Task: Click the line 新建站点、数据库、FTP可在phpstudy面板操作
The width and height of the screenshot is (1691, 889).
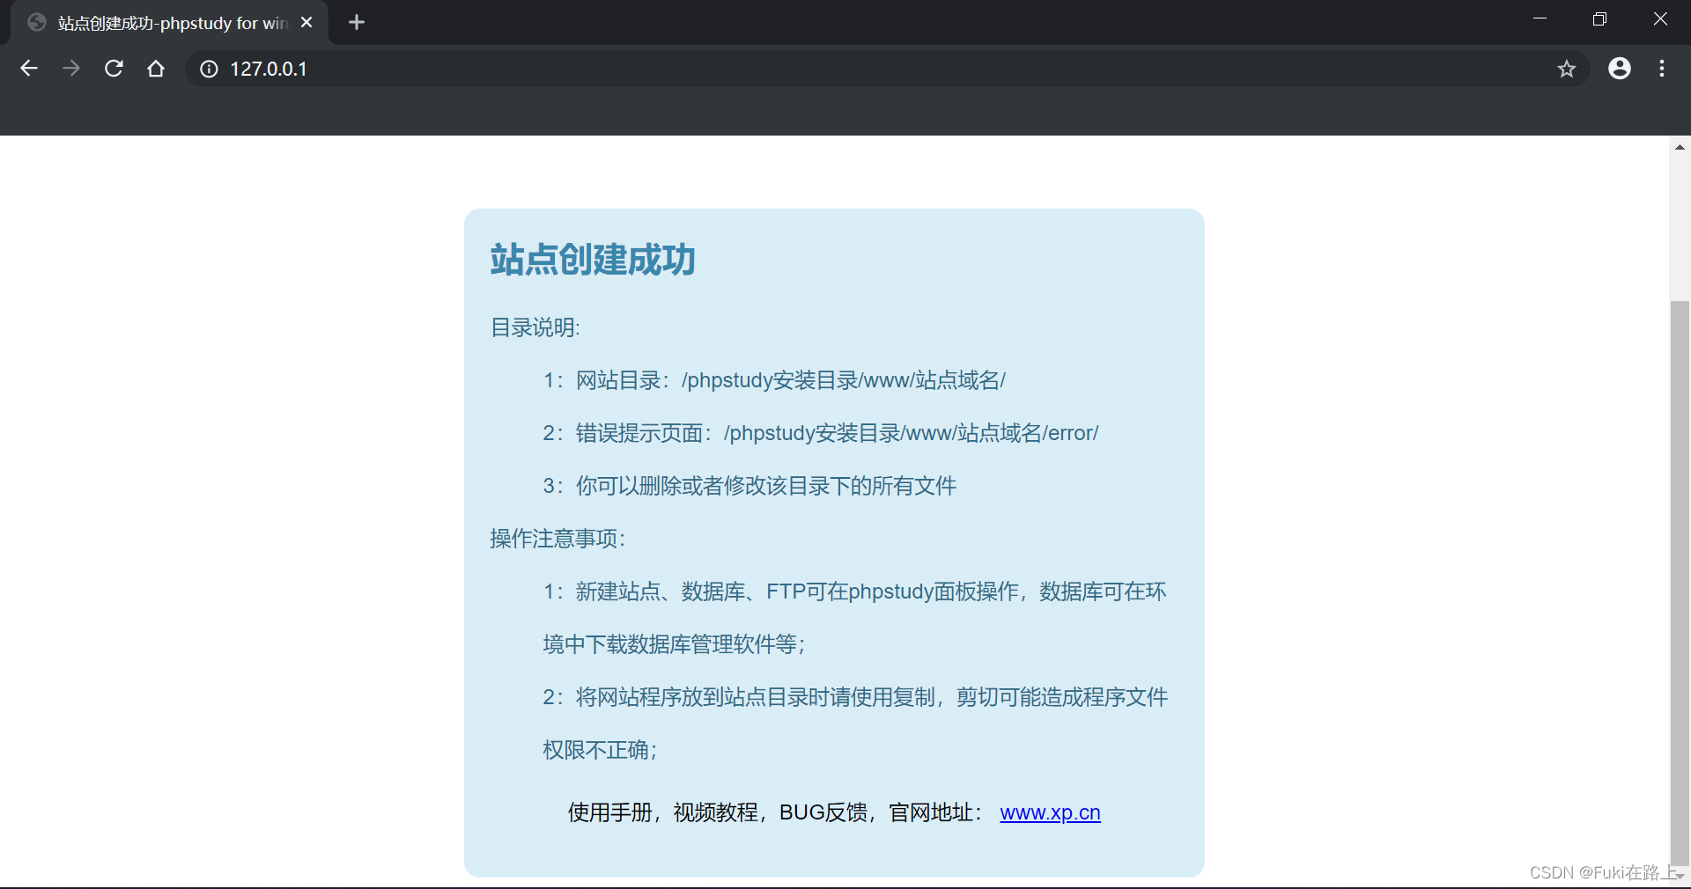Action: [854, 591]
